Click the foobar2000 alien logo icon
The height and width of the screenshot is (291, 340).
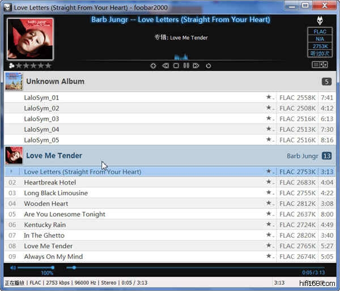(x=320, y=20)
